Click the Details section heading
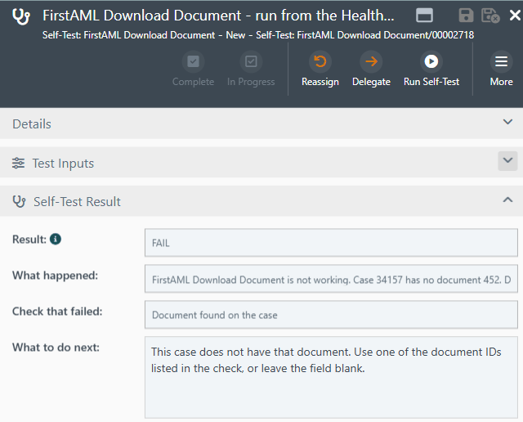This screenshot has height=422, width=523. tap(32, 123)
